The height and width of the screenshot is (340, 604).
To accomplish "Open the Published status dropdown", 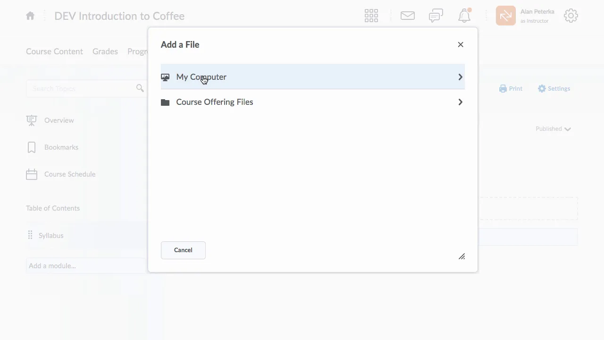I will coord(554,129).
